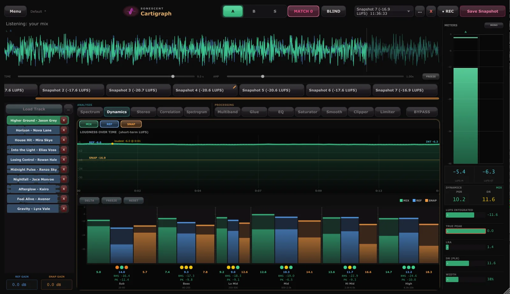Toggle waveform FREEZE button
This screenshot has height=294, width=510.
(x=431, y=76)
